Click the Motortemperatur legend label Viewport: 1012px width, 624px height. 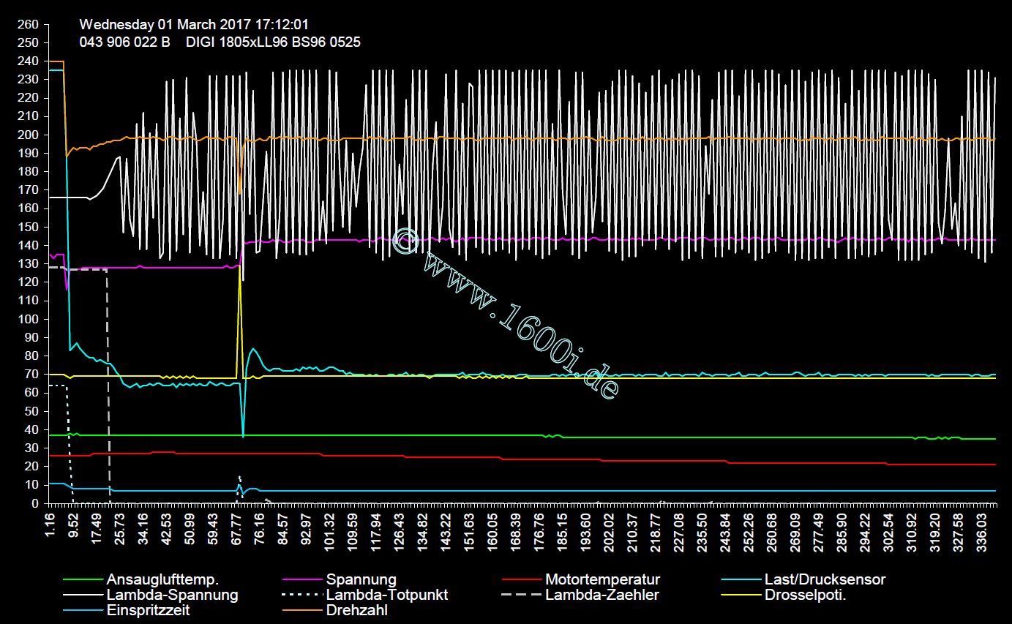pos(602,579)
